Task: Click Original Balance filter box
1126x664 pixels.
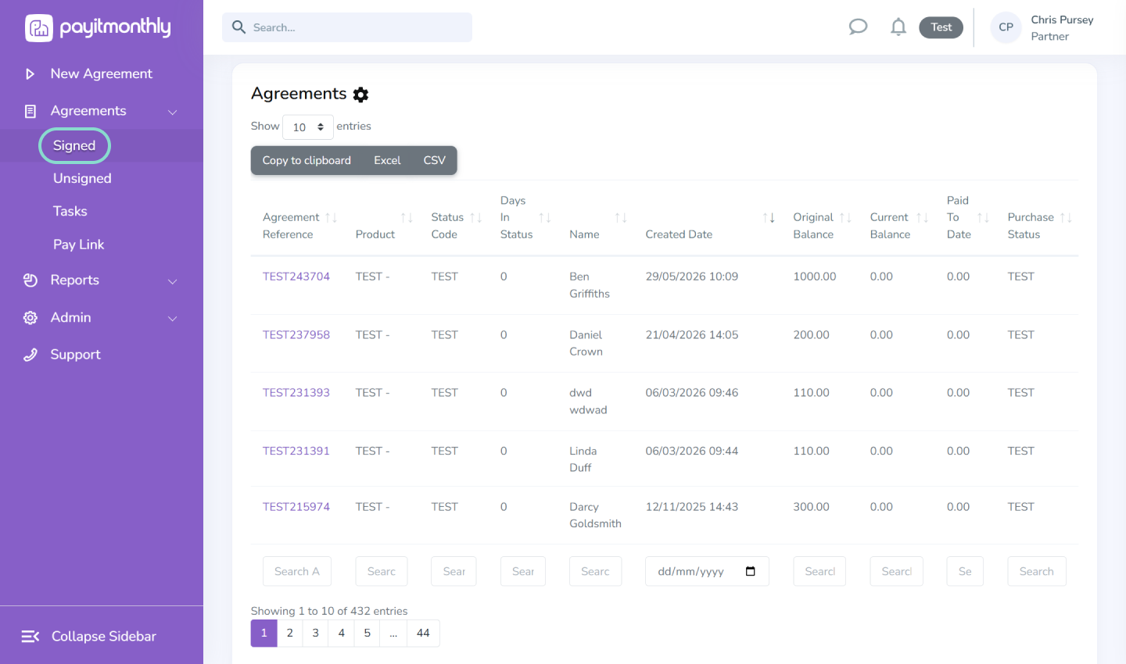Action: 819,572
